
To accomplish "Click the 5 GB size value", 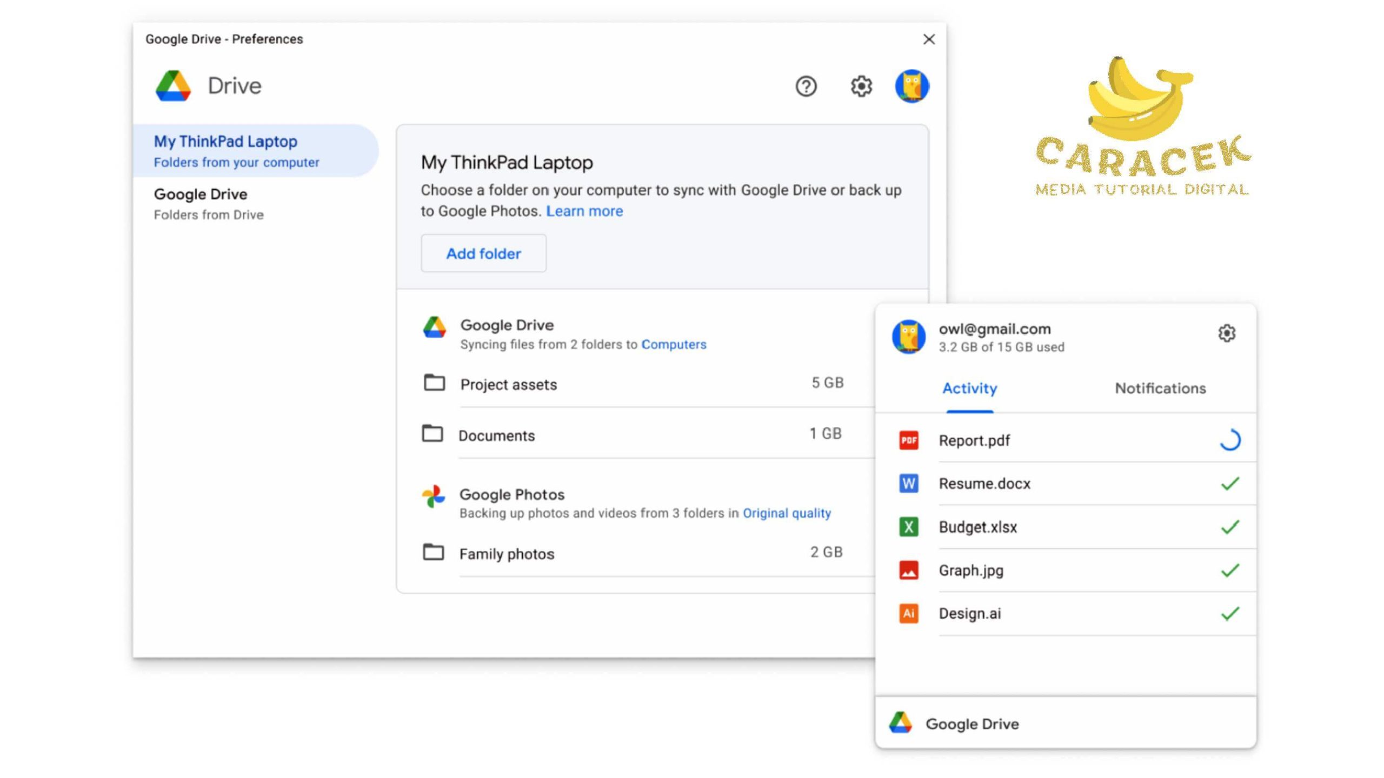I will click(827, 383).
